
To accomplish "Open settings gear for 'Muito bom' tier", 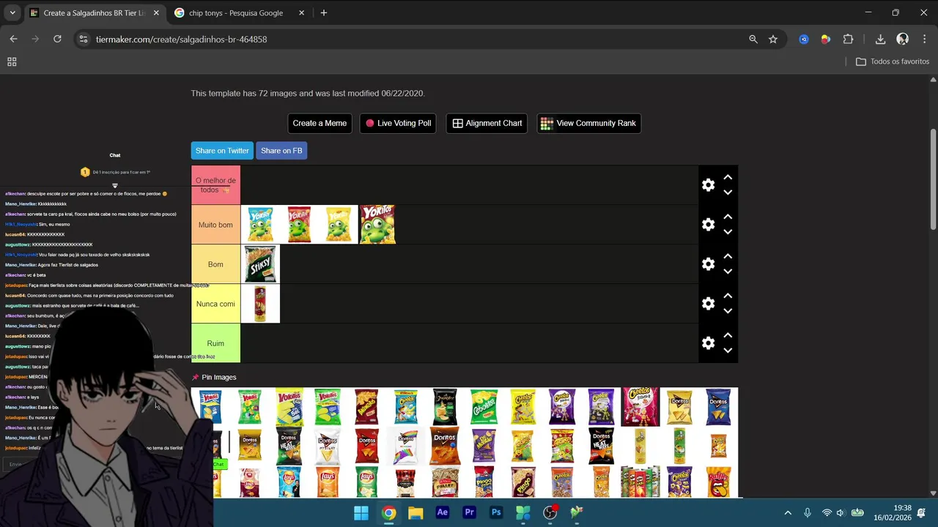I will pyautogui.click(x=708, y=225).
